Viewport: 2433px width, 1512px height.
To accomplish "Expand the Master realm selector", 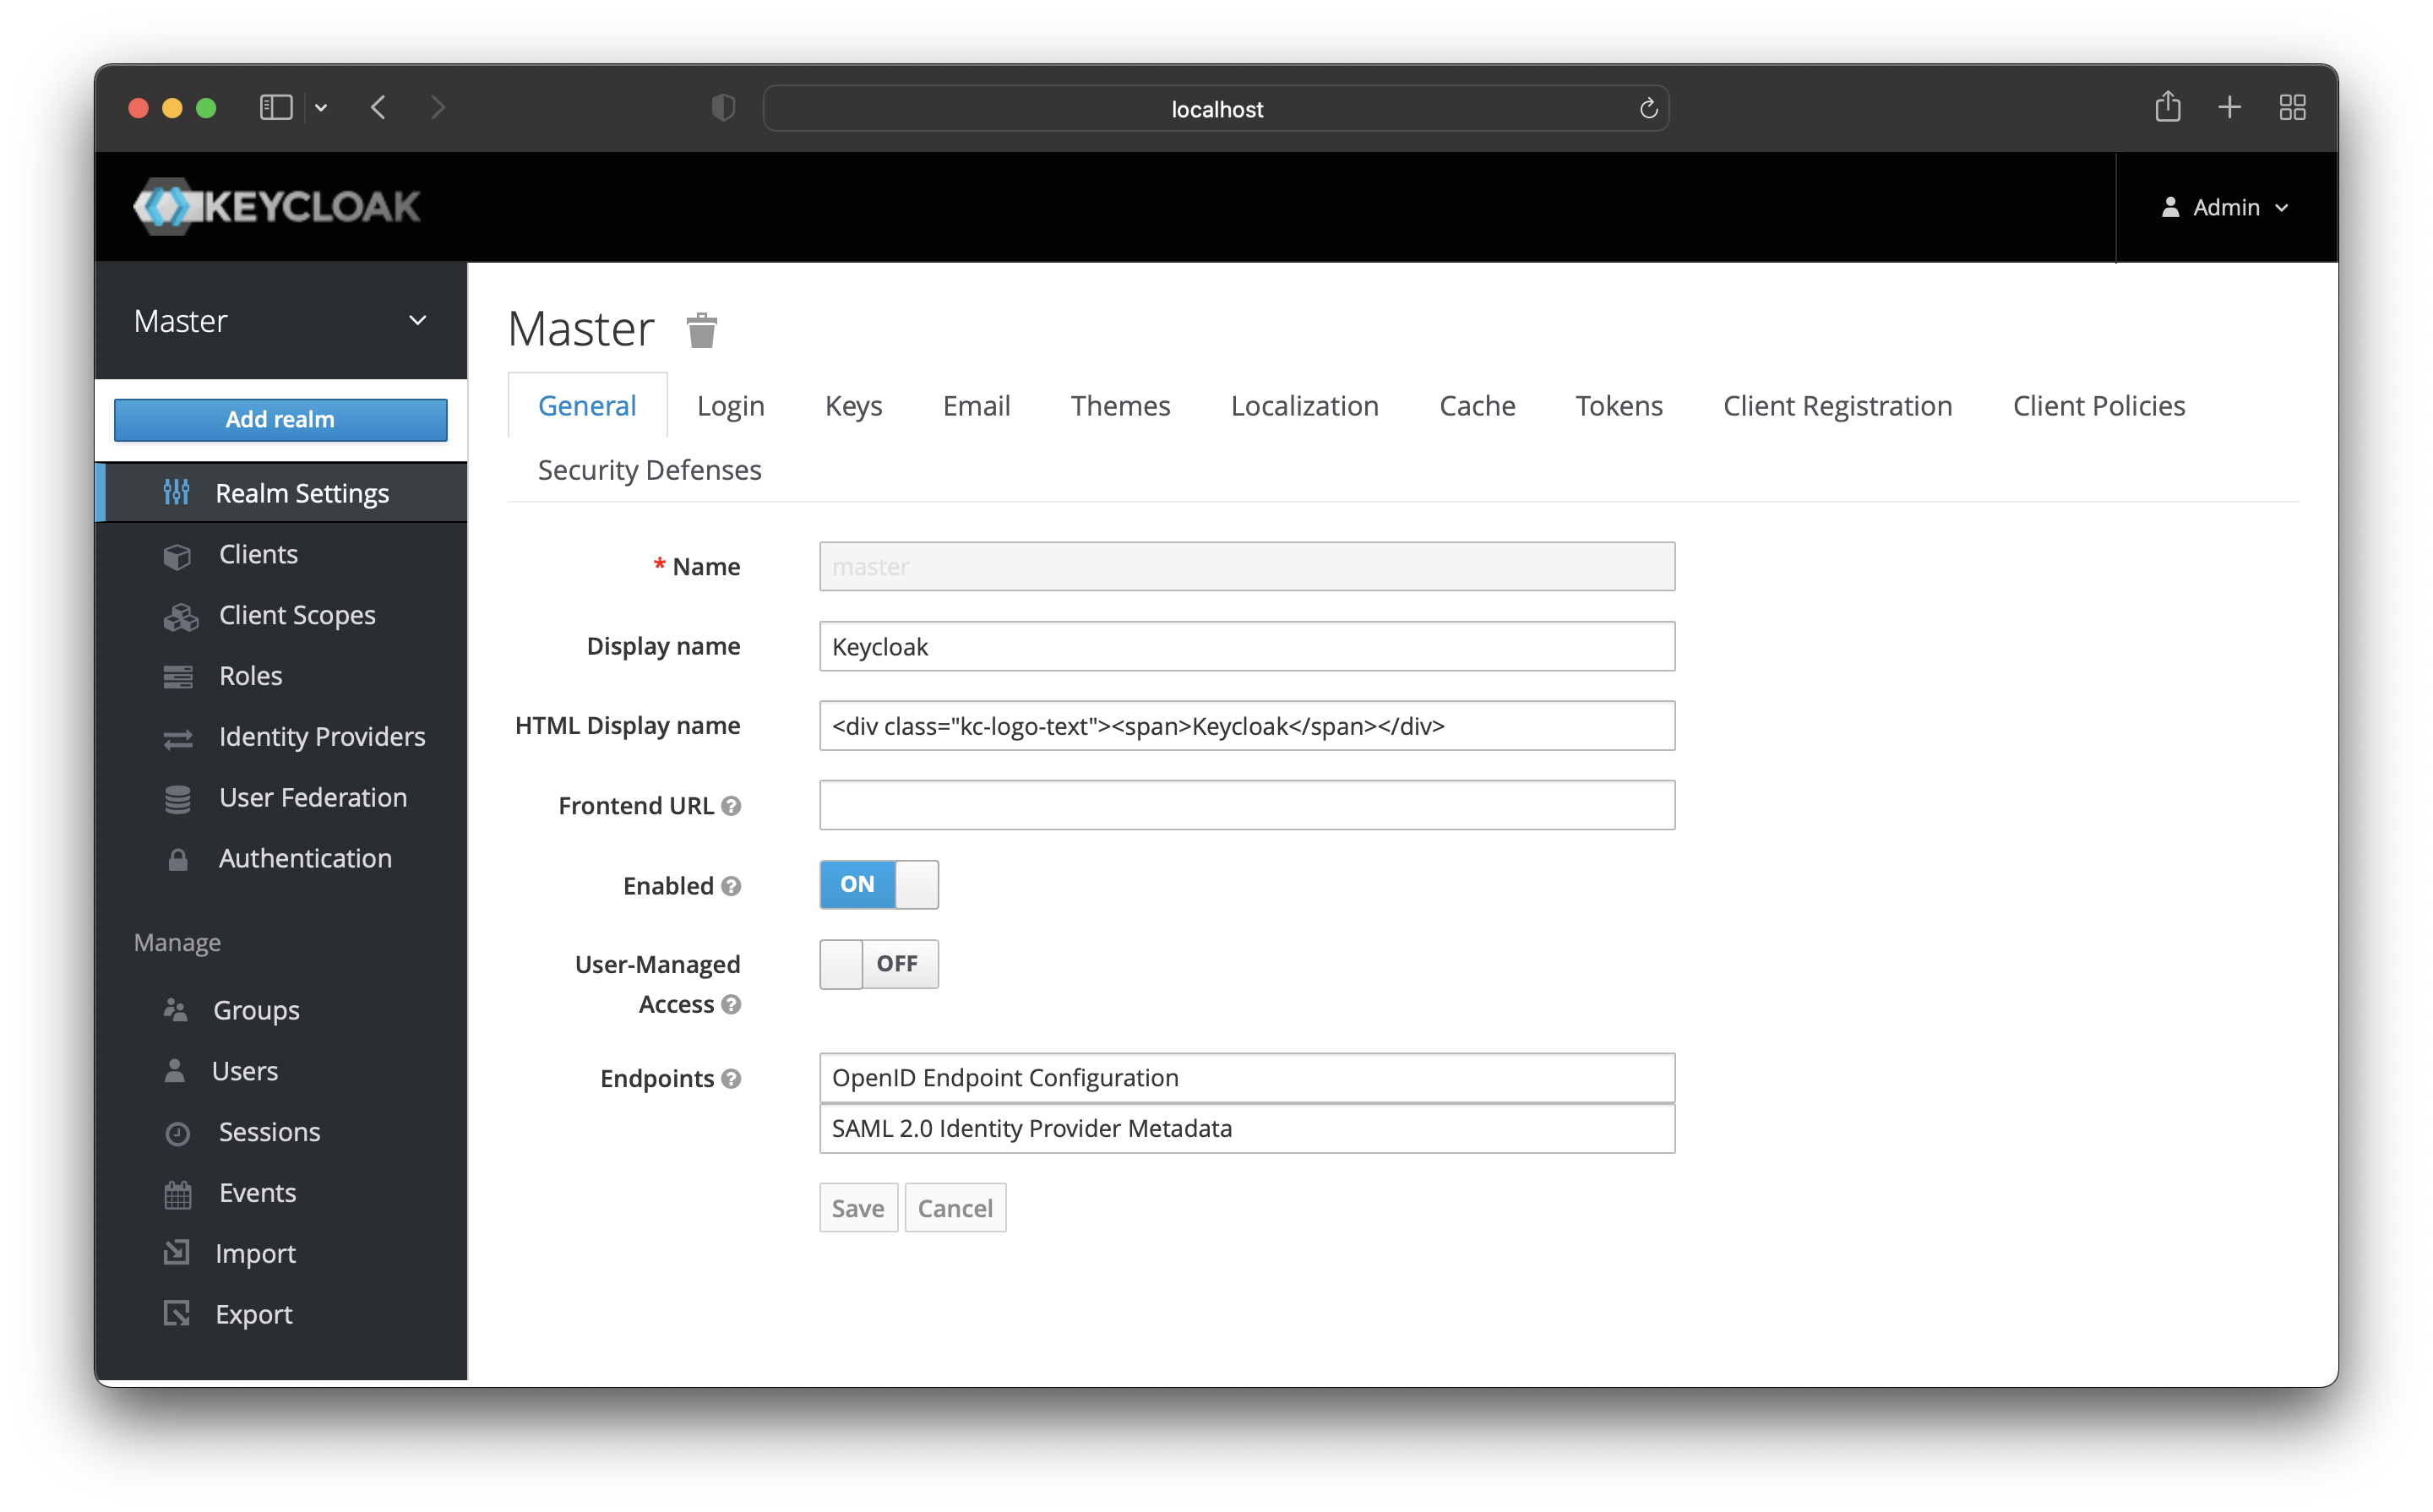I will pyautogui.click(x=418, y=320).
